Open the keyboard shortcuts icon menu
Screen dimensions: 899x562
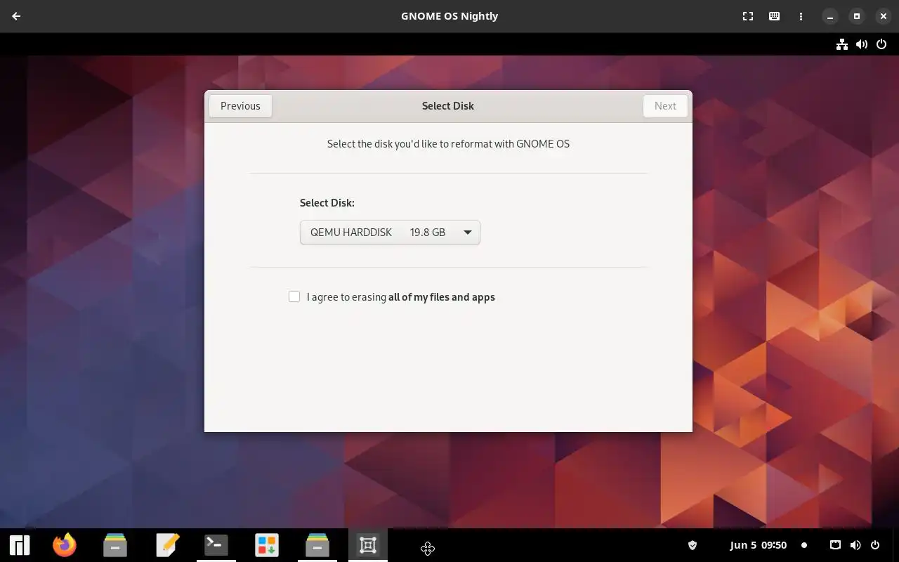pyautogui.click(x=774, y=16)
